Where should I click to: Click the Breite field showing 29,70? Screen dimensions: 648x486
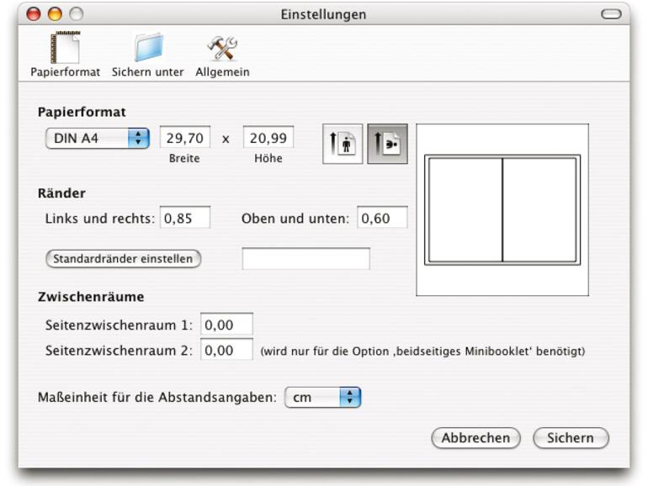click(185, 137)
